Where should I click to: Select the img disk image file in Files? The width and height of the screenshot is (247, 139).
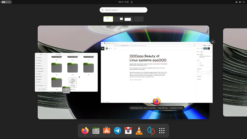[73, 82]
